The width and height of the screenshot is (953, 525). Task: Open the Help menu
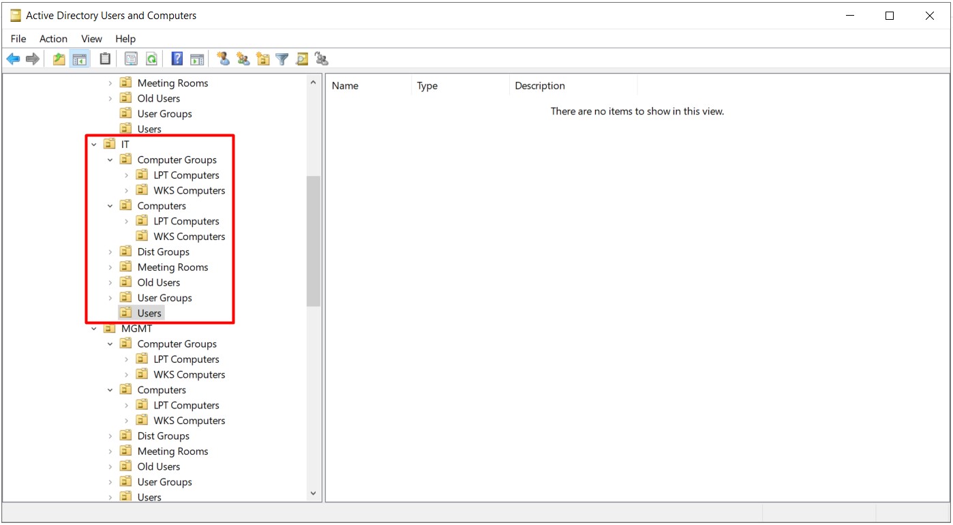(x=125, y=39)
